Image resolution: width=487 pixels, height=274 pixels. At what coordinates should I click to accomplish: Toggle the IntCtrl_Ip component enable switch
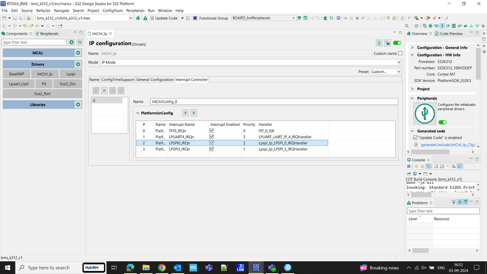click(397, 43)
